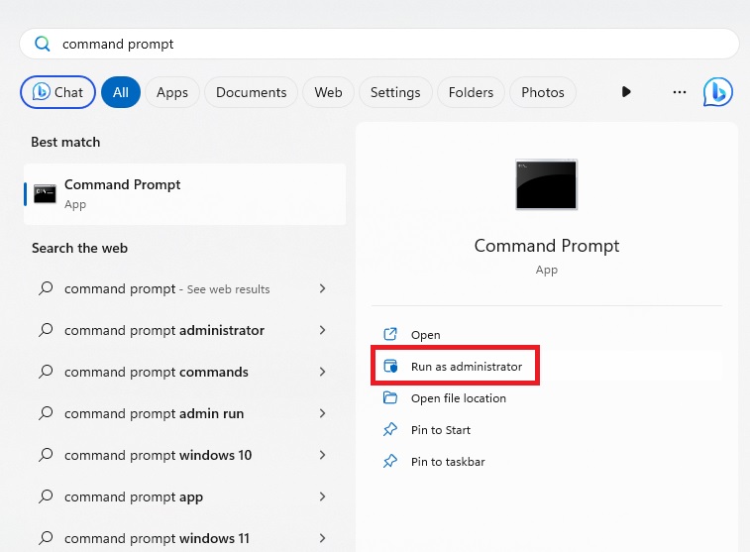
Task: Show more filters with the play arrow
Action: pos(626,91)
